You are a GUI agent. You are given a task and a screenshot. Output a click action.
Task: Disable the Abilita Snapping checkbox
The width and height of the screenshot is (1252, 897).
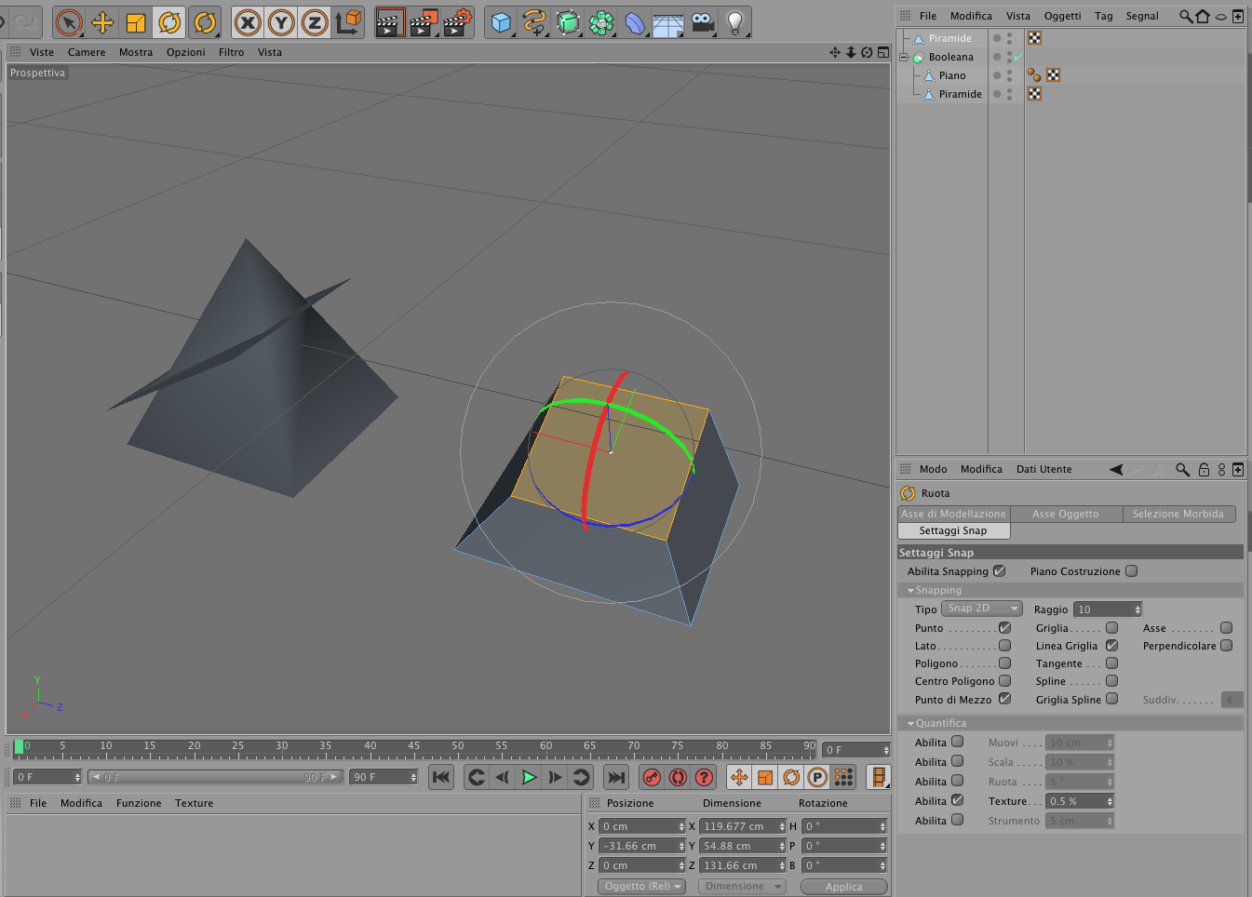coord(1000,571)
